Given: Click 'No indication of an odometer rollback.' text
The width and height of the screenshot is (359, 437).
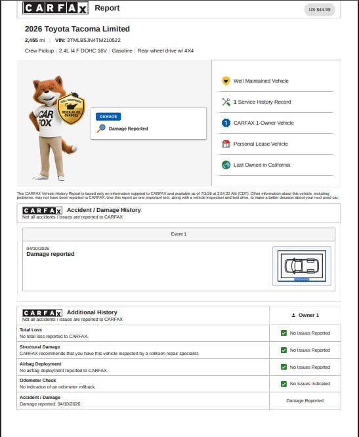Looking at the screenshot, I should pyautogui.click(x=58, y=387).
